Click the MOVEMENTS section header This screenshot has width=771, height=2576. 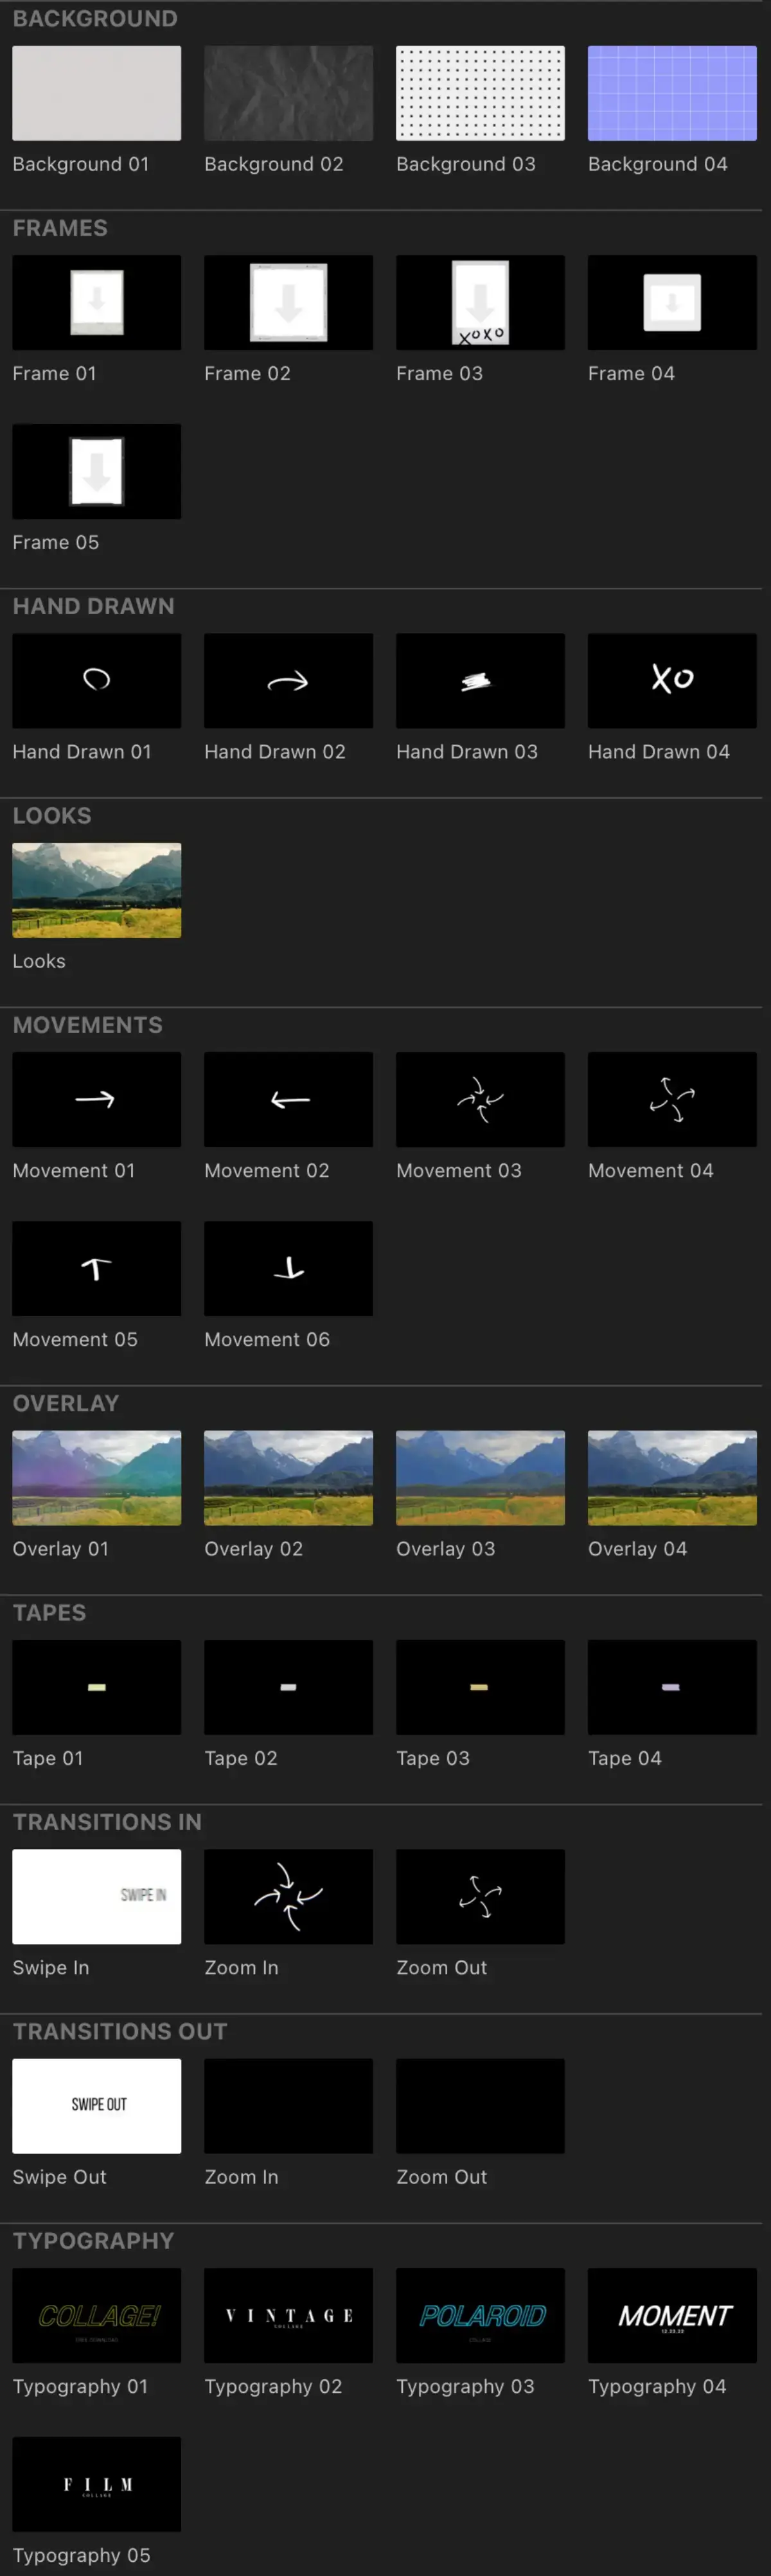pos(87,1025)
